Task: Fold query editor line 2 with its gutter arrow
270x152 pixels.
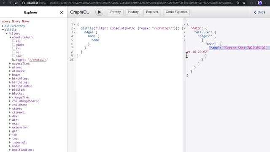Action: (x=75, y=28)
